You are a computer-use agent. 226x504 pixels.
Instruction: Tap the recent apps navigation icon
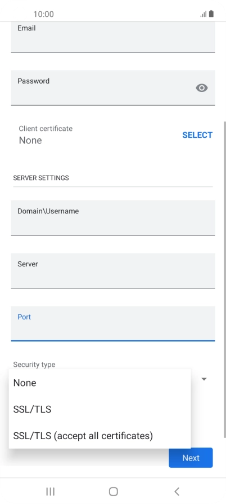(50, 492)
